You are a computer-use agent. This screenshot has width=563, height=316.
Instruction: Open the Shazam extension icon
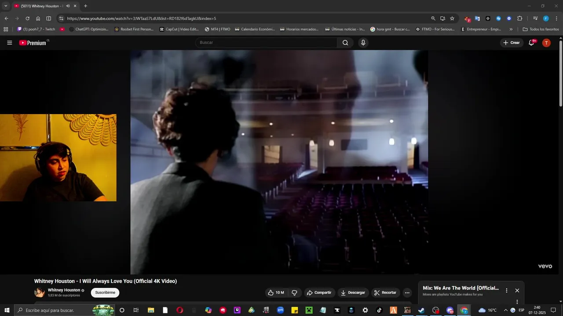coord(498,18)
